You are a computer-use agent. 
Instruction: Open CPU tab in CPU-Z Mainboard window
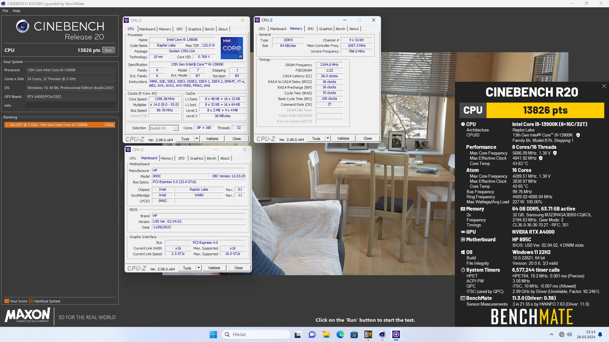(133, 158)
